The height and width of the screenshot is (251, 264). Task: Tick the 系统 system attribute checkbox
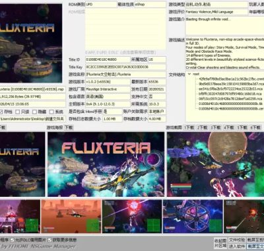tap(51, 112)
